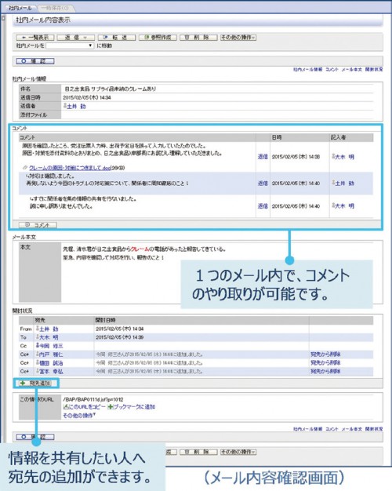Switch to the 一時保存 tab

click(56, 8)
